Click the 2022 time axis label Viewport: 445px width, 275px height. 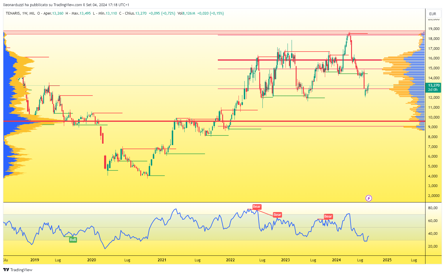click(x=230, y=260)
